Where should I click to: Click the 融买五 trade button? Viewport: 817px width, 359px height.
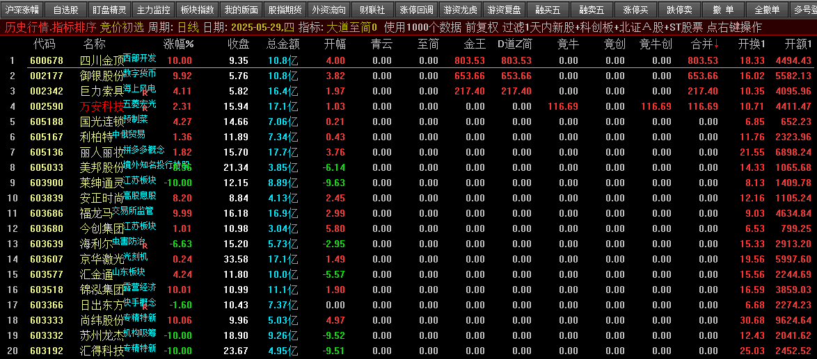click(x=547, y=9)
